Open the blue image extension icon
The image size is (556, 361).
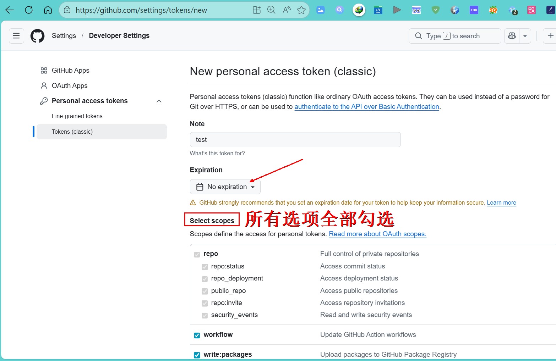pos(321,10)
